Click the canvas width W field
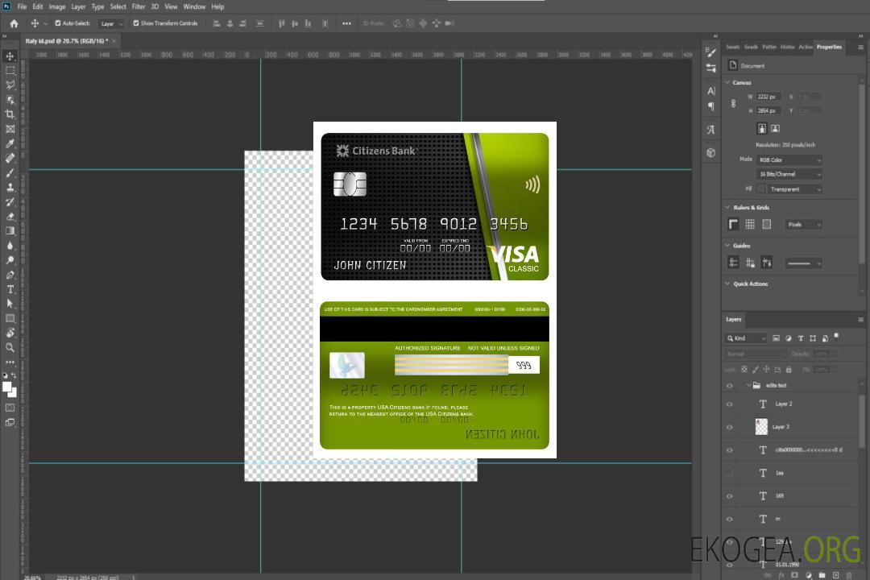870x580 pixels. tap(768, 97)
